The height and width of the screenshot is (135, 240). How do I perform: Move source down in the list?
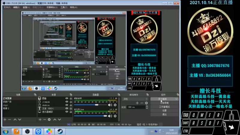click(x=59, y=119)
